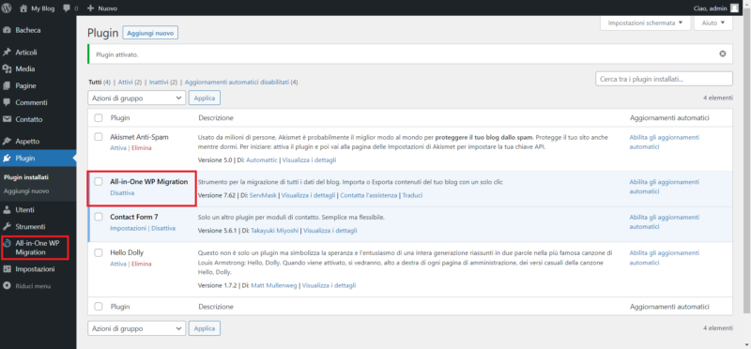Check the All-in-One WP Migration checkbox
751x349 pixels.
point(99,181)
